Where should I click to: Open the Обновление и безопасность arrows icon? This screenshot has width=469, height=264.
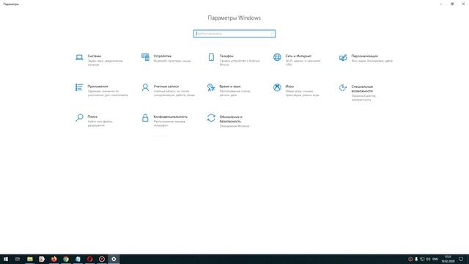point(211,118)
